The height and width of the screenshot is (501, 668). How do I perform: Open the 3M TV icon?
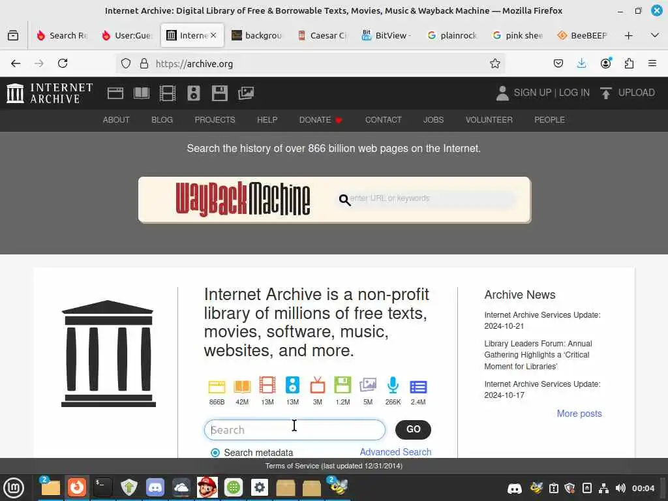pos(318,385)
